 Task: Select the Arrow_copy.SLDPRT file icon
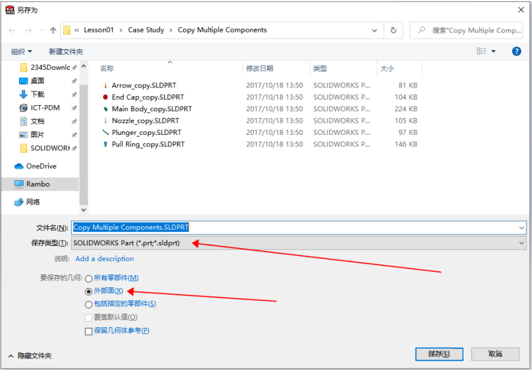pos(105,86)
